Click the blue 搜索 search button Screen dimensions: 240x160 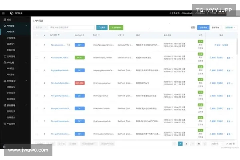(x=102, y=28)
